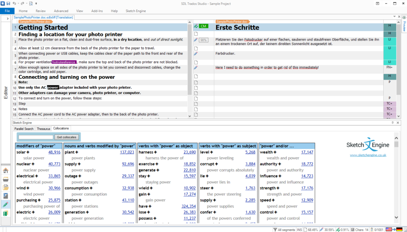Click the Undo arrow icon
Screen dimensions: 407x232
15,3
